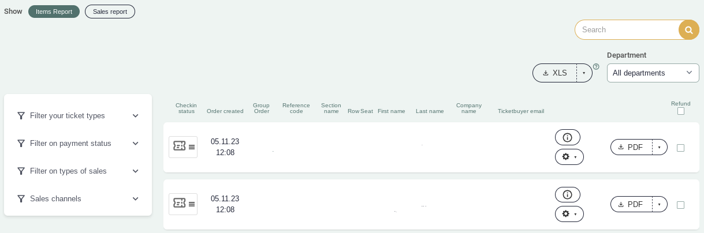The height and width of the screenshot is (233, 704).
Task: Expand the Sales channels filter
Action: (78, 198)
